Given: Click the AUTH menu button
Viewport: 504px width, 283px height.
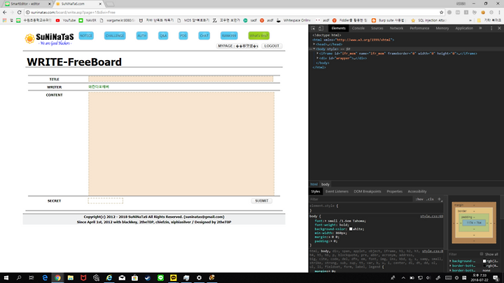Looking at the screenshot, I should 141,36.
